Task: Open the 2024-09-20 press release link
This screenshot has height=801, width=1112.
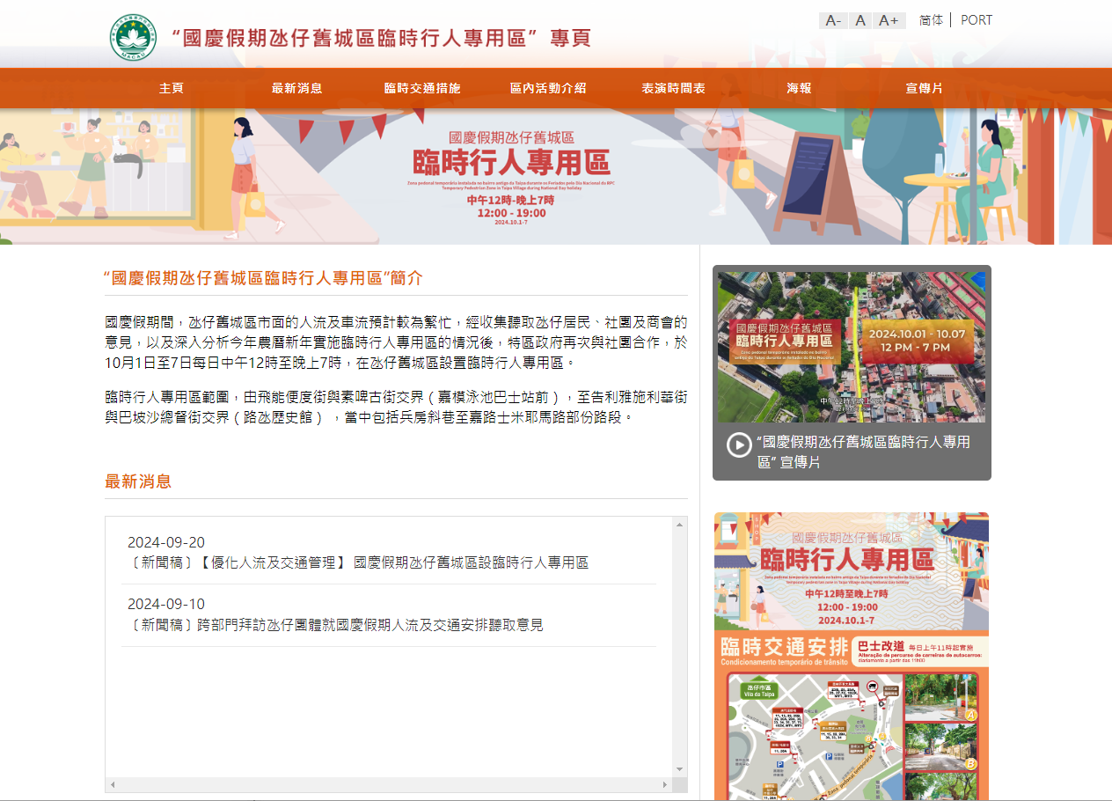Action: pyautogui.click(x=358, y=563)
